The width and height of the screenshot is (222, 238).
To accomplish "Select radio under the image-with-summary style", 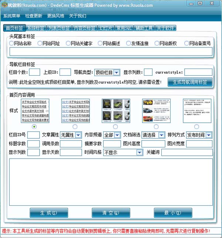I will pos(156,126).
